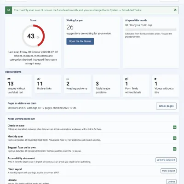The image size is (184, 184).
Task: Dismiss the monthly scan notification banner
Action: click(175, 10)
